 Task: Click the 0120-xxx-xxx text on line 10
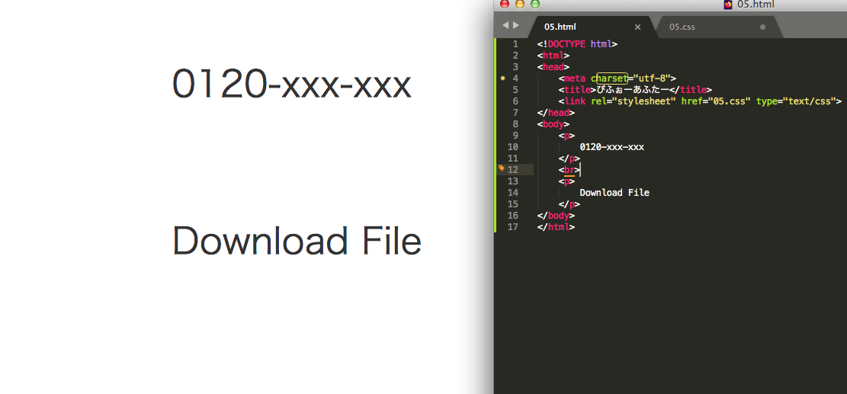click(611, 147)
